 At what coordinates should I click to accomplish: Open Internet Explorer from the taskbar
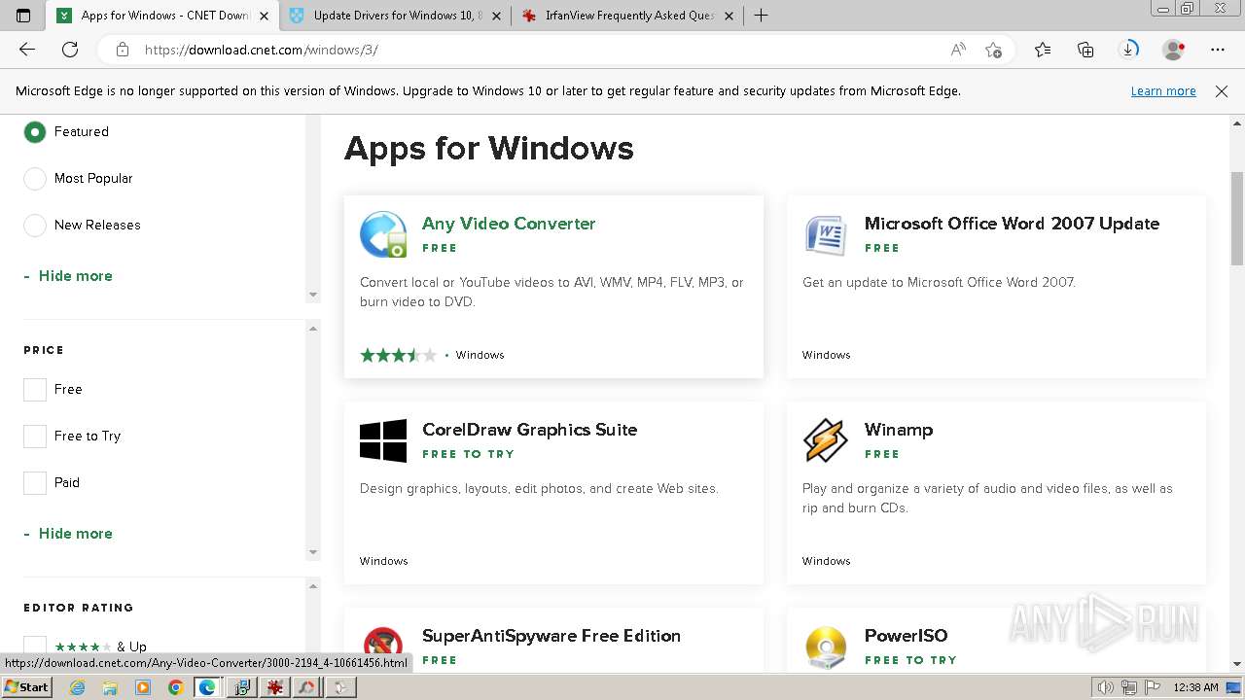pyautogui.click(x=79, y=687)
